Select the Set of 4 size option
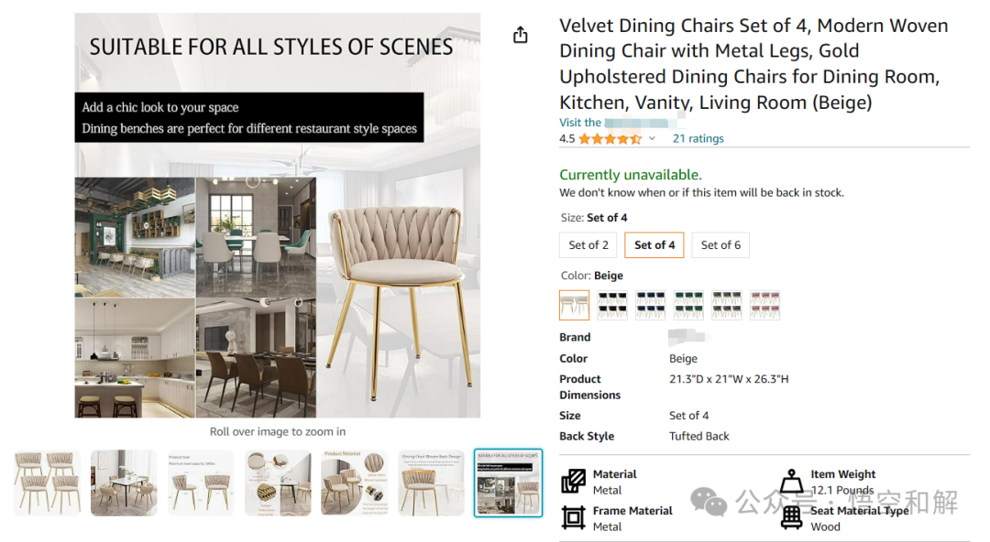This screenshot has width=990, height=542. [x=654, y=245]
